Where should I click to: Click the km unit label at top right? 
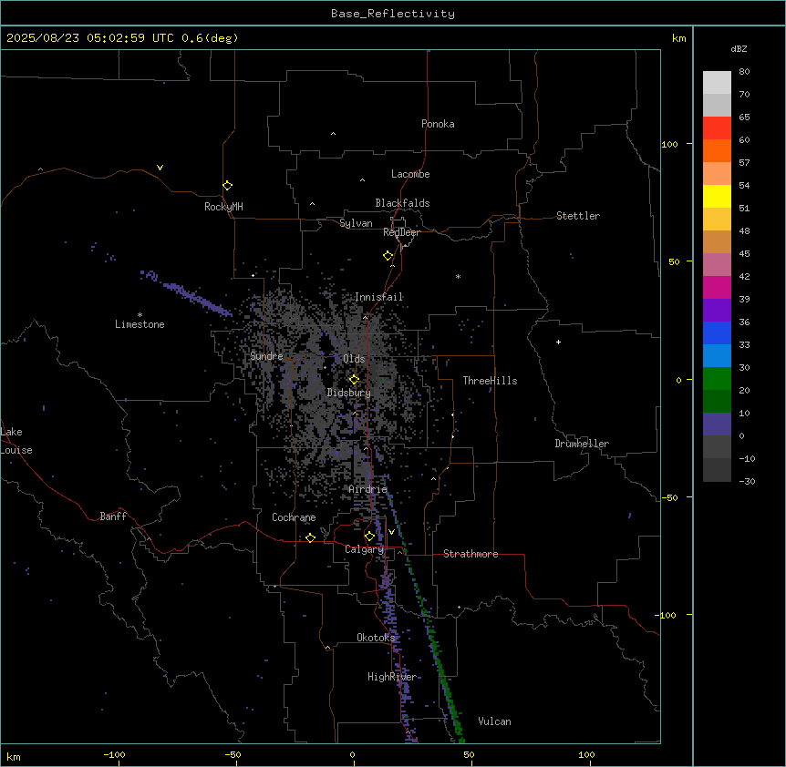pyautogui.click(x=679, y=38)
